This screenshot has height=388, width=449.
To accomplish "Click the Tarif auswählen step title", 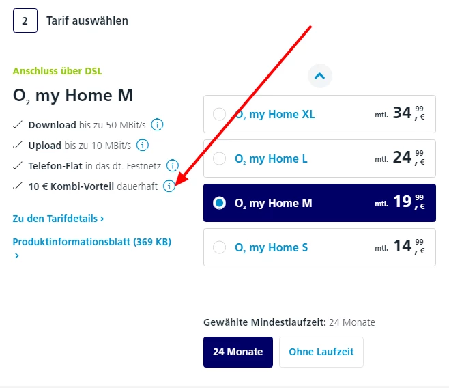I will pos(87,20).
